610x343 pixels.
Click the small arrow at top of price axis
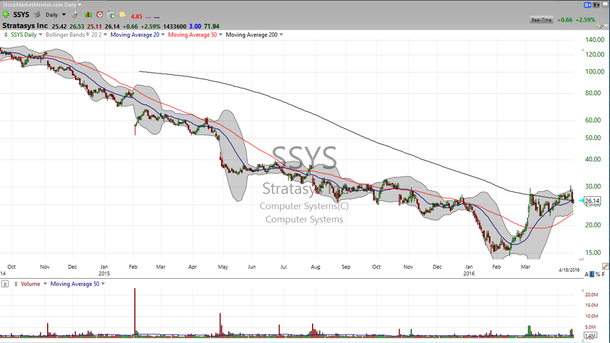point(583,50)
